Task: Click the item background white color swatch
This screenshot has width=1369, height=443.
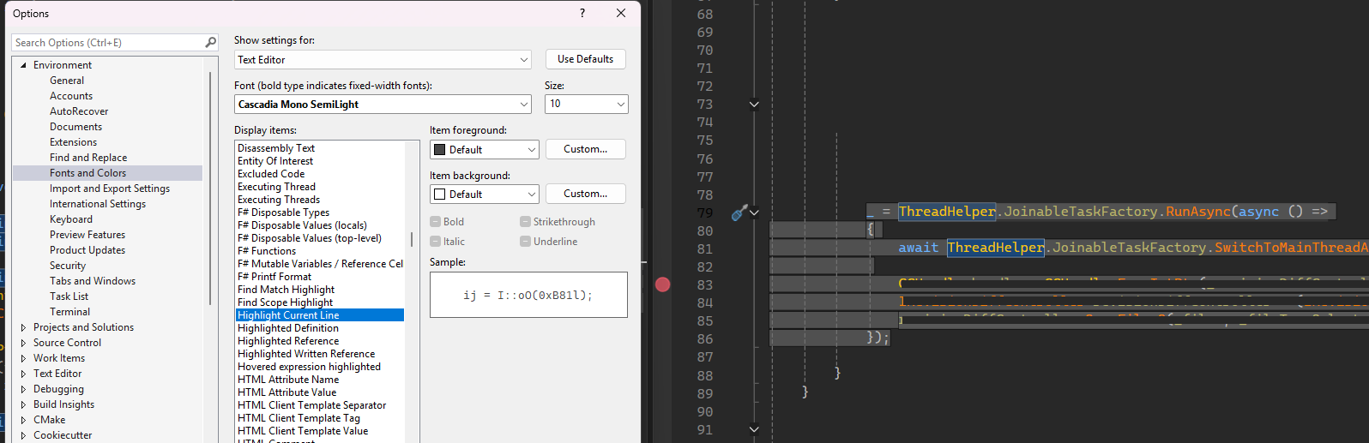Action: [x=440, y=195]
